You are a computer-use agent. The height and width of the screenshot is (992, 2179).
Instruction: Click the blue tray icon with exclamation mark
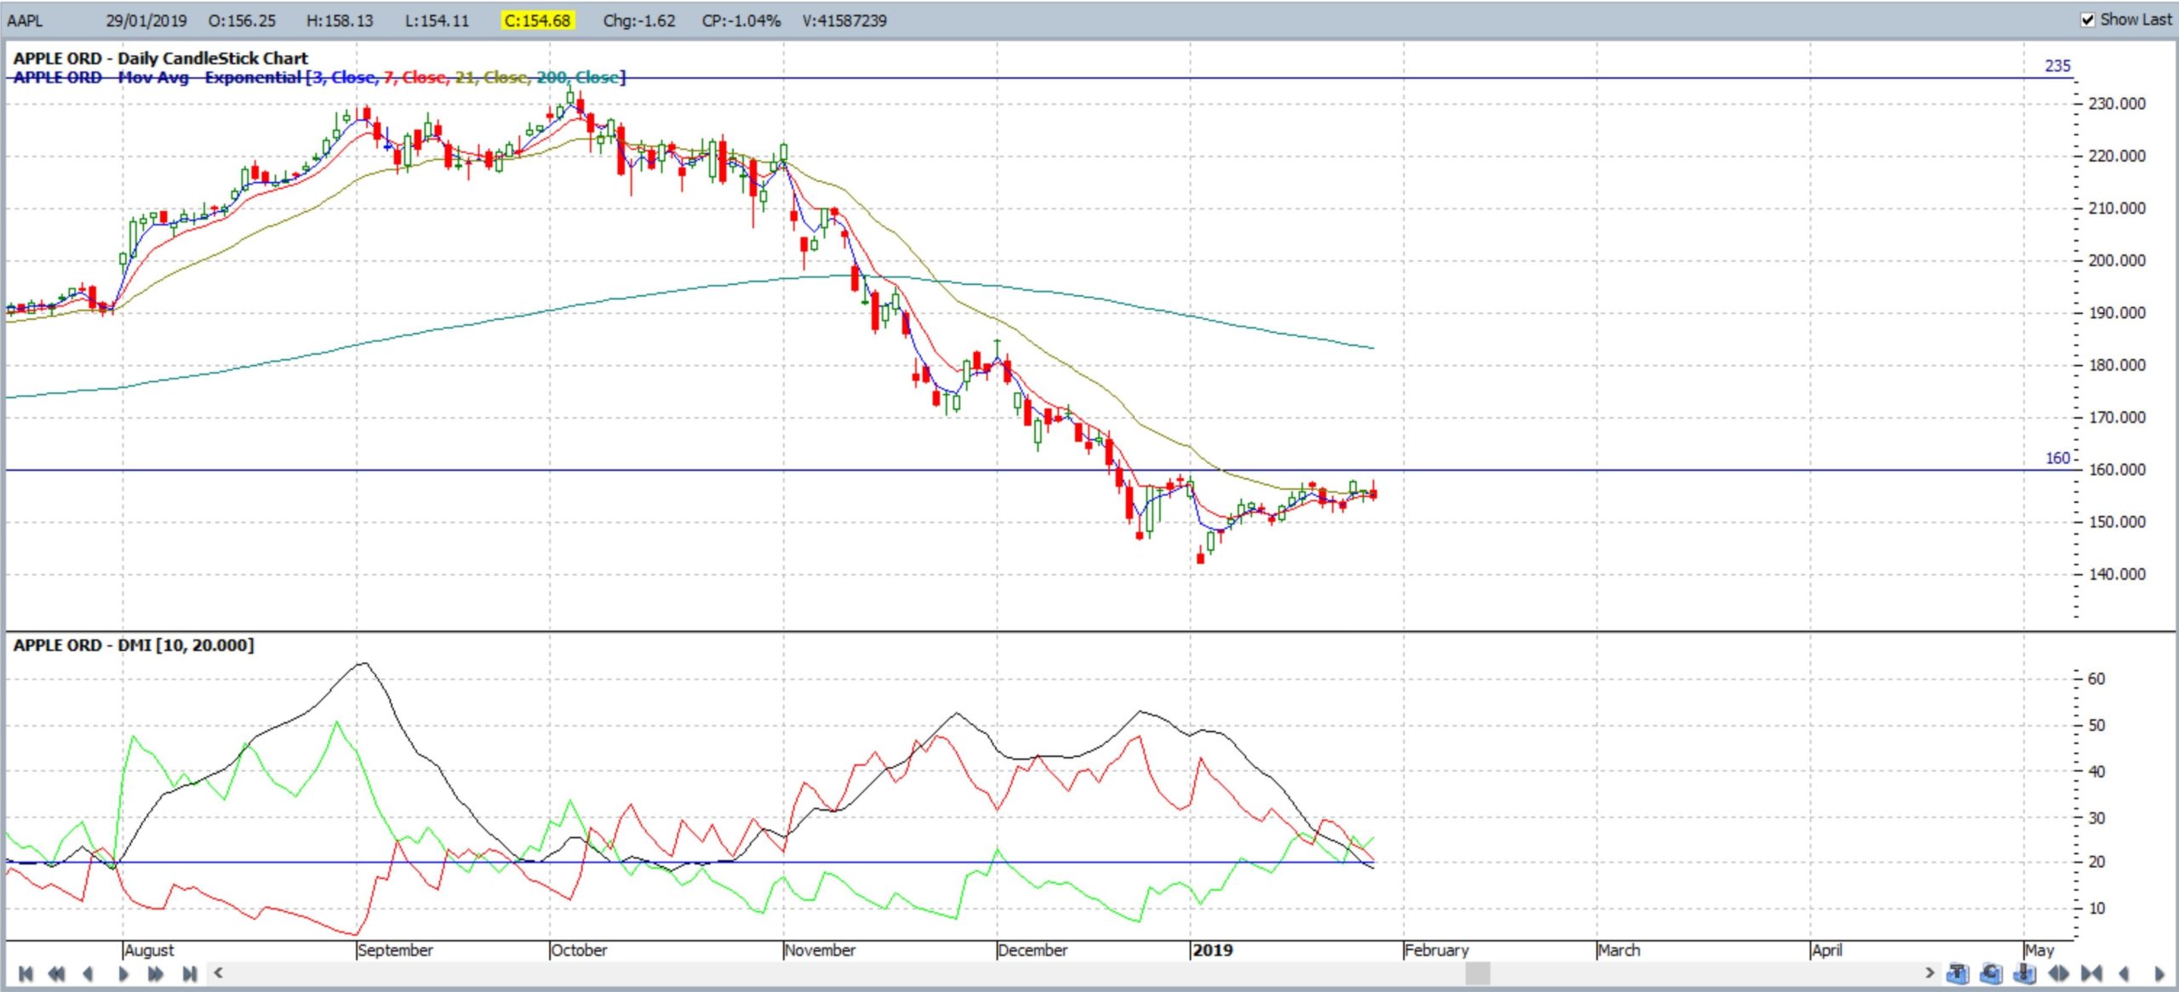[x=2024, y=972]
